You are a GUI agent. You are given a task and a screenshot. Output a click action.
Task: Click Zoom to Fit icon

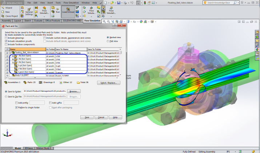[x=104, y=21]
